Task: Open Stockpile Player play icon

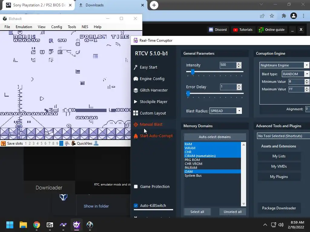Action: (136, 101)
